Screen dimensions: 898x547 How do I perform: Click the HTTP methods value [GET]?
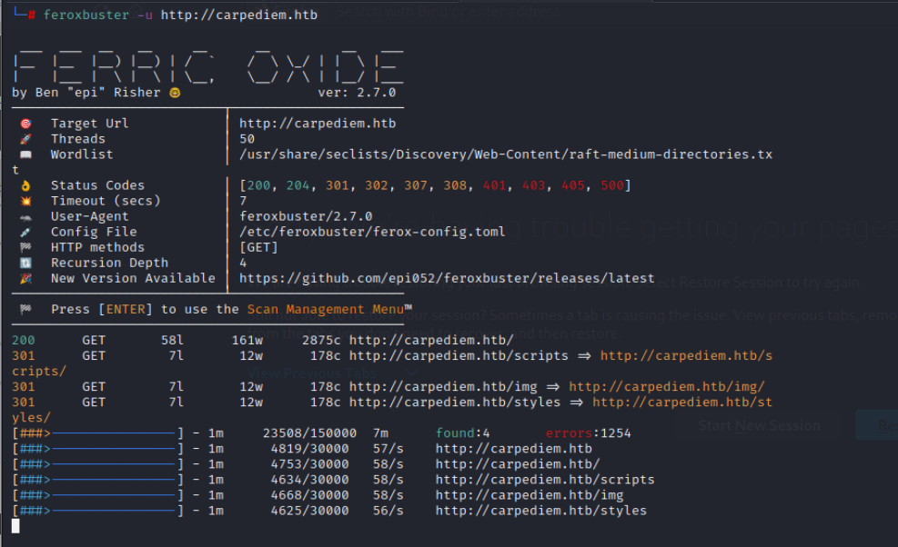[259, 247]
